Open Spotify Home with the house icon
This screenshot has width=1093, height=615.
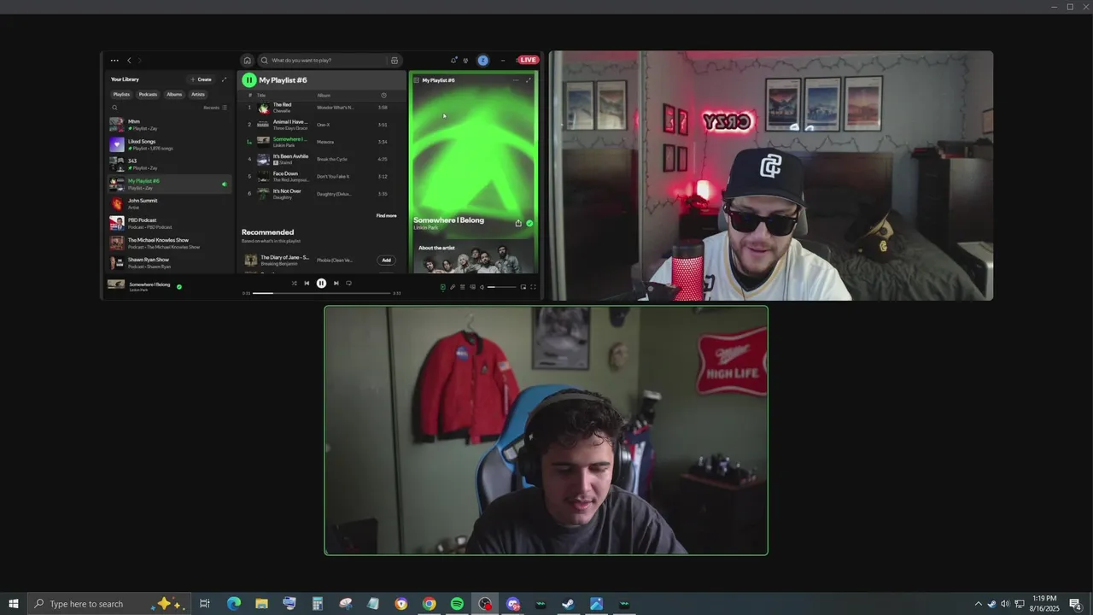[x=247, y=61]
